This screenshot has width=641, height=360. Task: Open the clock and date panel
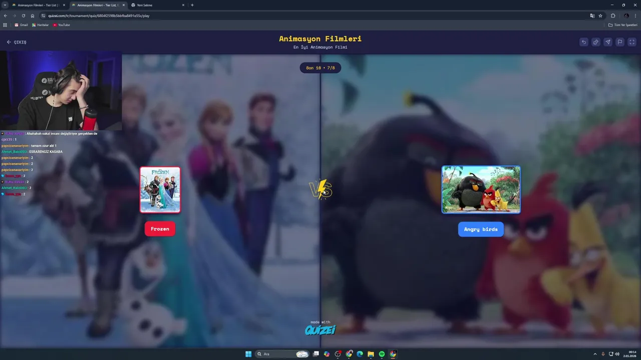(x=630, y=354)
